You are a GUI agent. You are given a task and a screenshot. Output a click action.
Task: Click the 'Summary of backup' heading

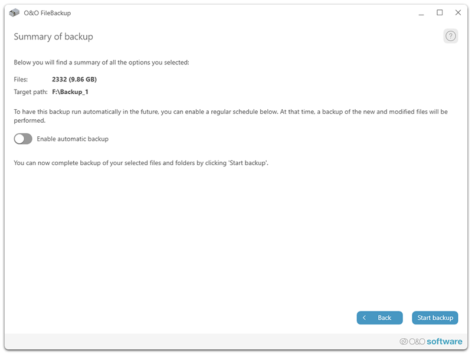tap(53, 37)
